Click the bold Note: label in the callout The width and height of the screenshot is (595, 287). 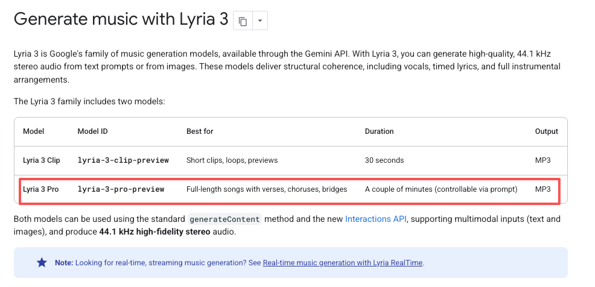(x=64, y=263)
